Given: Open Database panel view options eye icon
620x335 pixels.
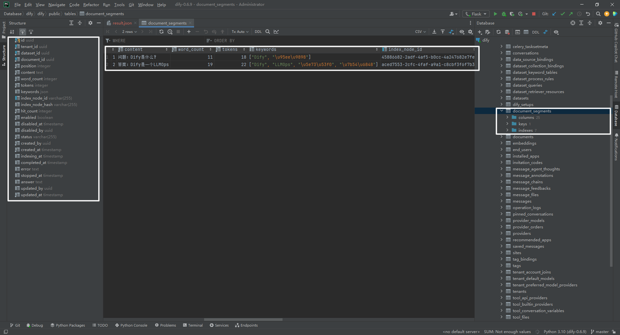Looking at the screenshot, I should (556, 32).
